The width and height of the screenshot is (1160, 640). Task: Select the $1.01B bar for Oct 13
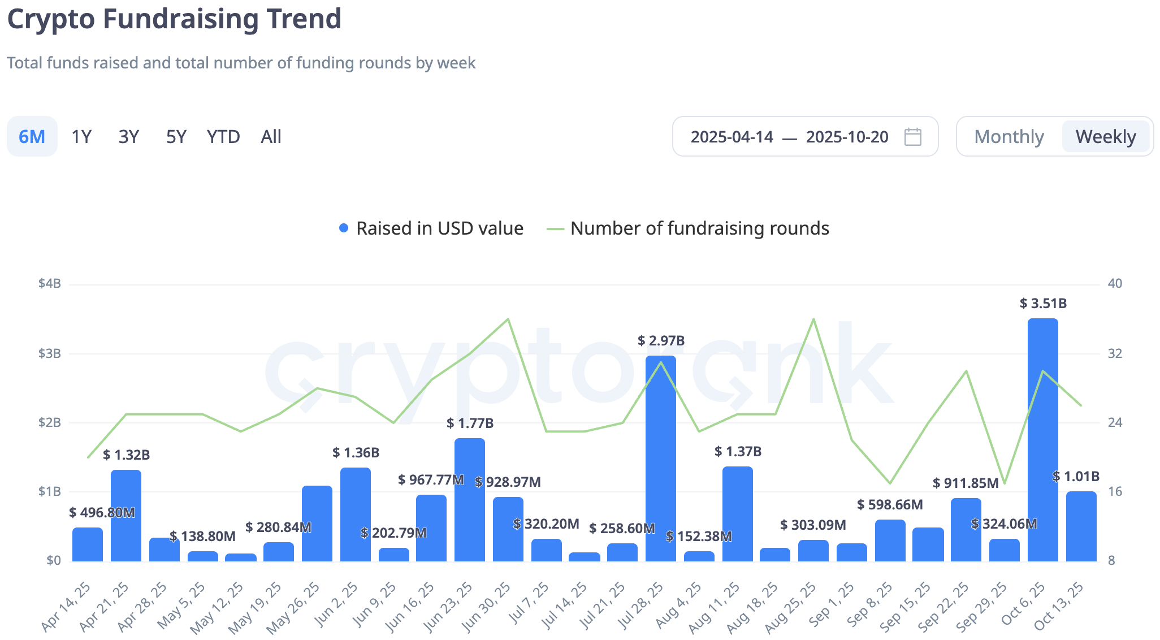(x=1081, y=527)
